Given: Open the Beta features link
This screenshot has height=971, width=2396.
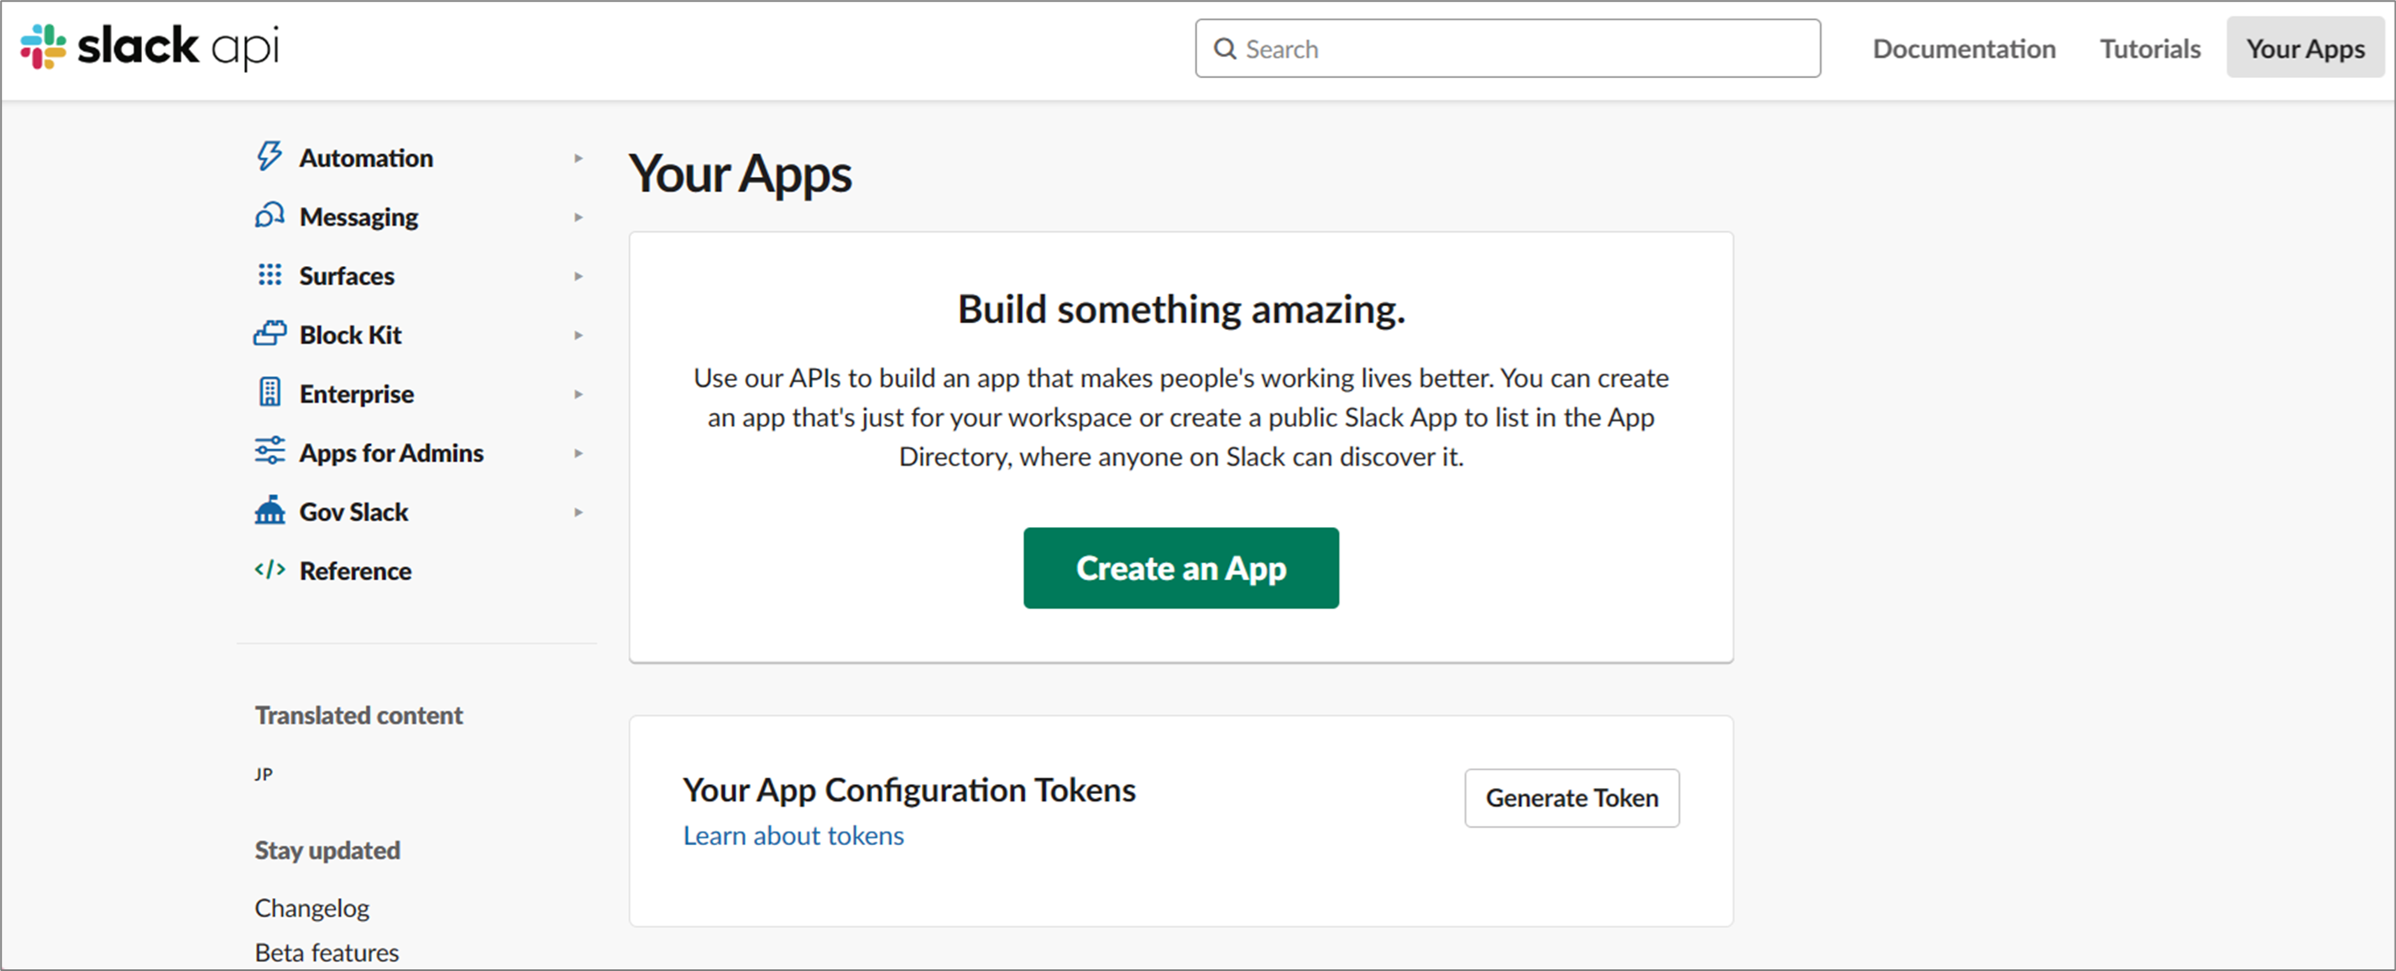Looking at the screenshot, I should tap(327, 953).
